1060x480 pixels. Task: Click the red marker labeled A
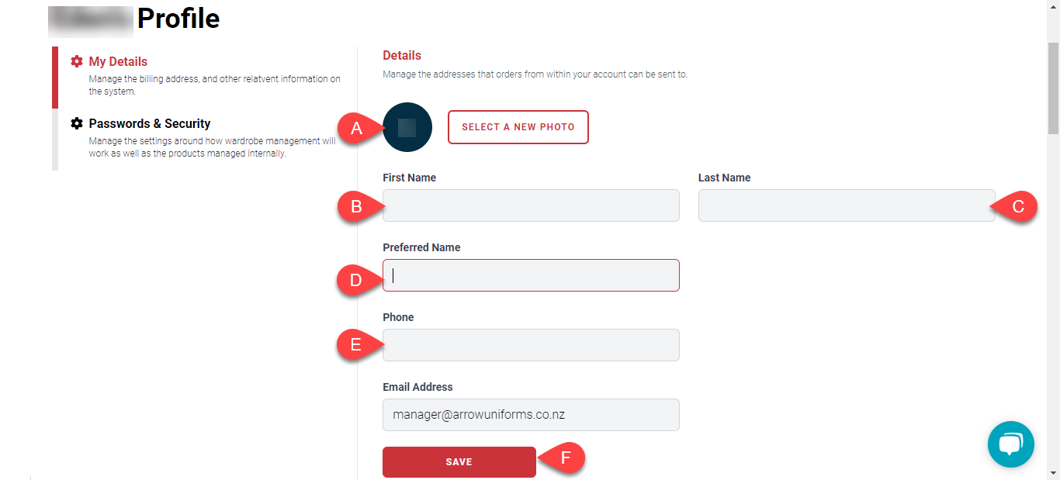tap(355, 129)
